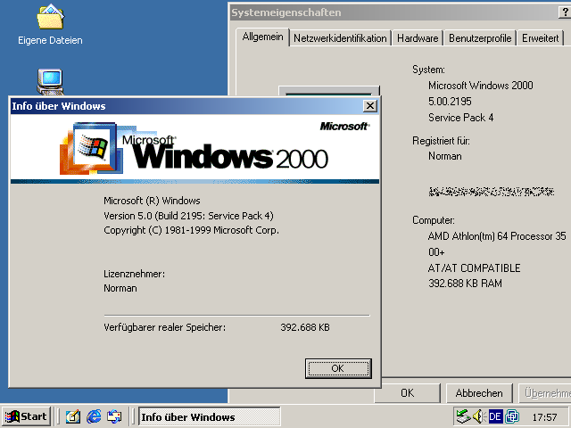571x428 pixels.
Task: Close the Info über Windows dialog
Action: pyautogui.click(x=370, y=106)
